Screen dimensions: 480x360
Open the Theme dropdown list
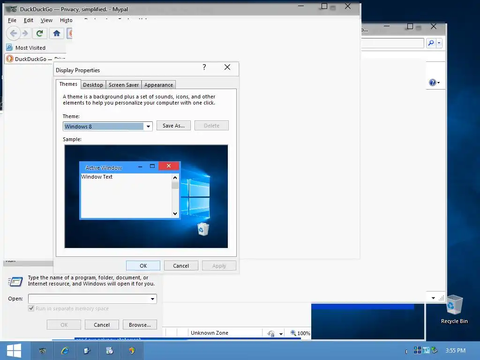click(x=148, y=127)
